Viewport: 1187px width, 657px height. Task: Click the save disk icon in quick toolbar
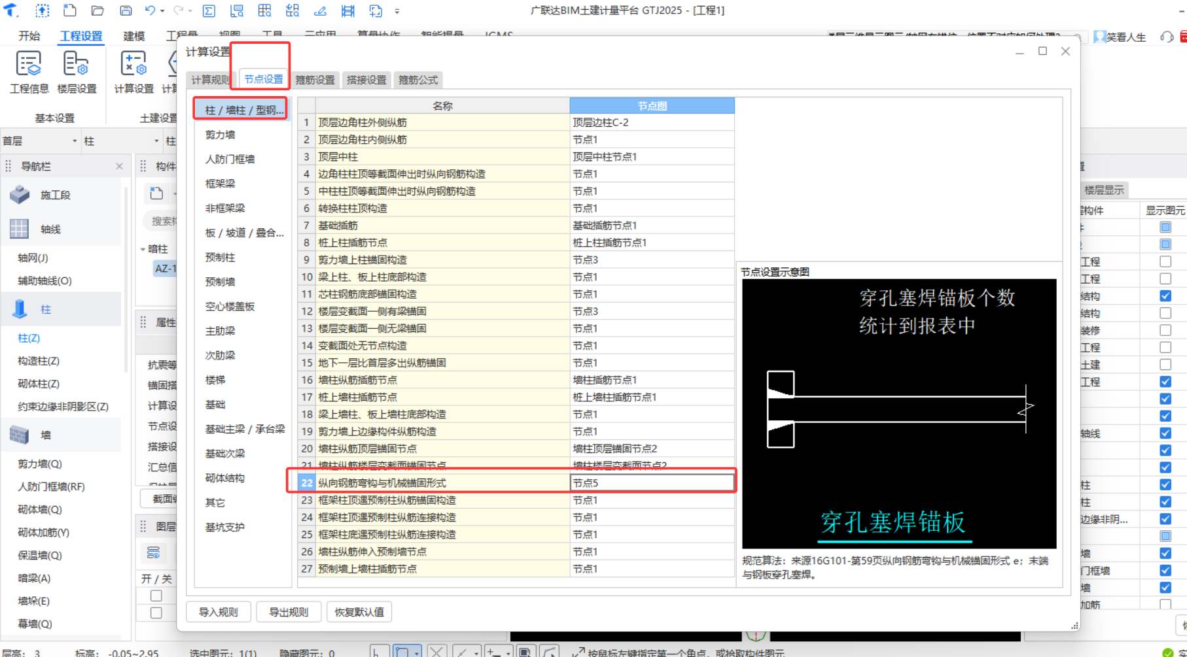pos(126,10)
